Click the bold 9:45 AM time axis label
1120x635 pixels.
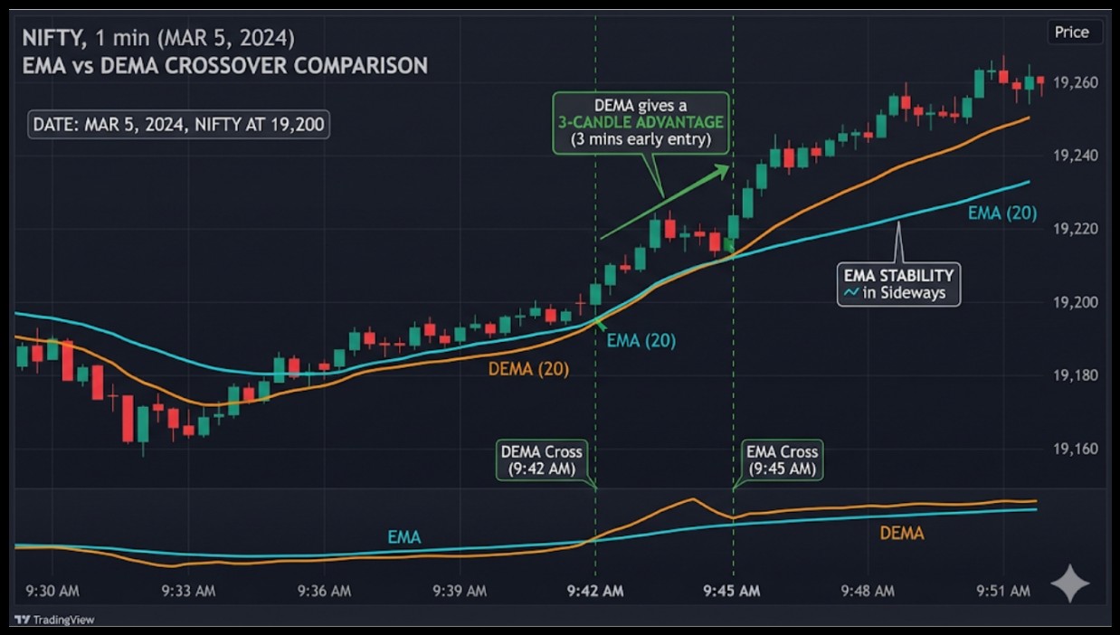click(733, 591)
